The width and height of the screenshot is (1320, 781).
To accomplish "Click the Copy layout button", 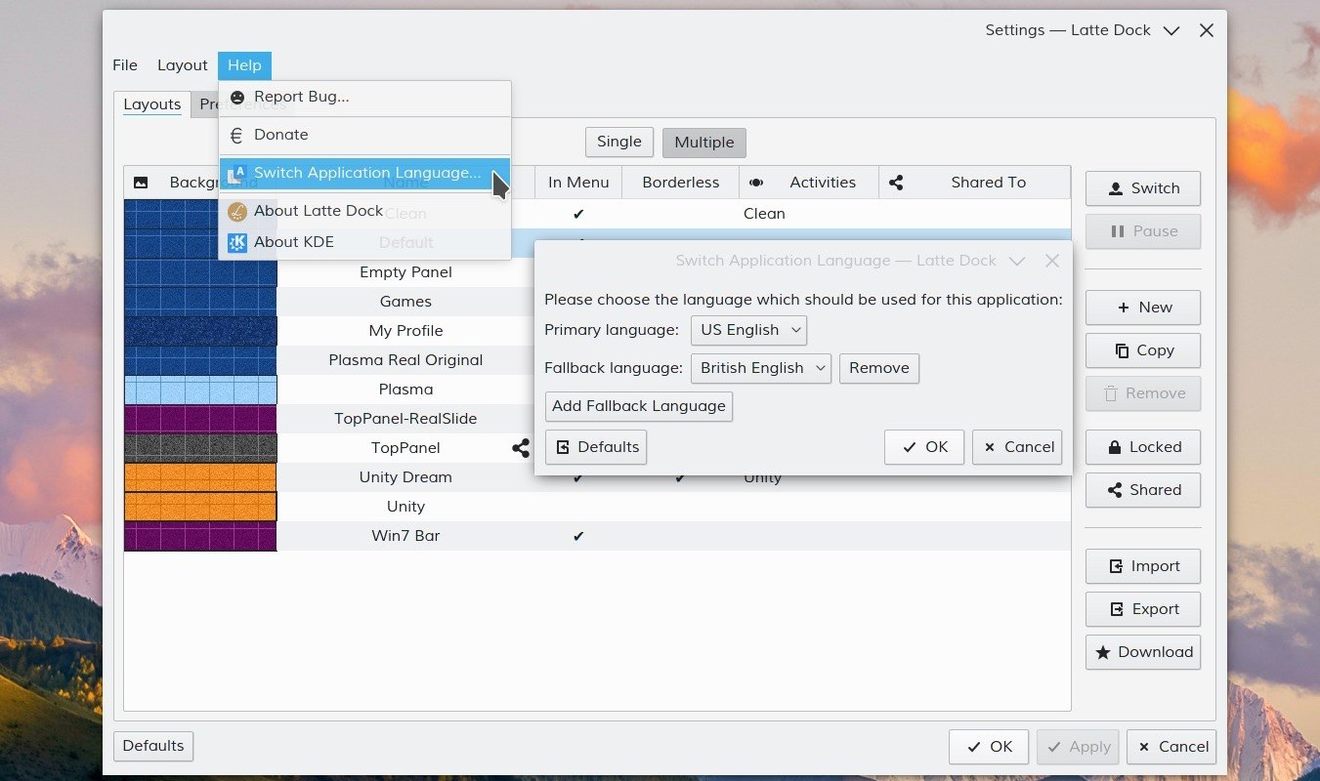I will [1143, 350].
